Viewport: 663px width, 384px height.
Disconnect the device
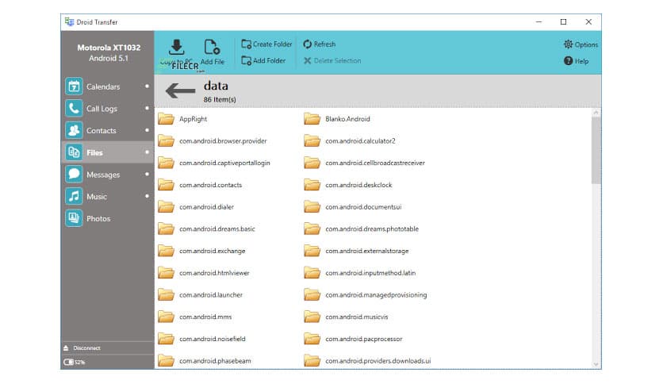pyautogui.click(x=82, y=348)
